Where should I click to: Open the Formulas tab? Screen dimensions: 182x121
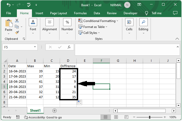[x=80, y=13]
